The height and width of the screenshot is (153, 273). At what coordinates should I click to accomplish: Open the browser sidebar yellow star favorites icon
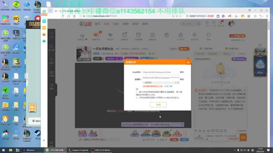[44, 28]
